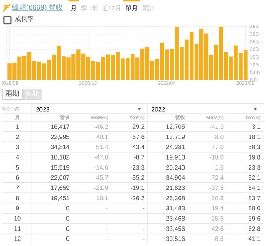Toggle to 兩期 comparison mode
The width and height of the screenshot is (266, 246).
tap(12, 93)
